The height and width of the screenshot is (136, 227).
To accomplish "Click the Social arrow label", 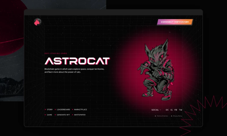I will click(x=156, y=110).
